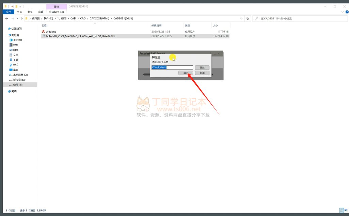The height and width of the screenshot is (216, 349).
Task: Click 软件 (E:) in the address breadcrumb
Action: pyautogui.click(x=48, y=18)
